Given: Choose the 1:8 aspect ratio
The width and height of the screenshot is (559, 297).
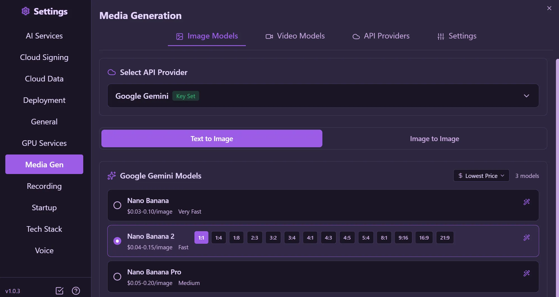Looking at the screenshot, I should 237,238.
